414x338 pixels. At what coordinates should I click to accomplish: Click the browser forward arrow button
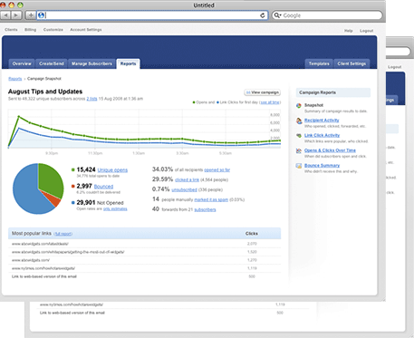pyautogui.click(x=16, y=15)
